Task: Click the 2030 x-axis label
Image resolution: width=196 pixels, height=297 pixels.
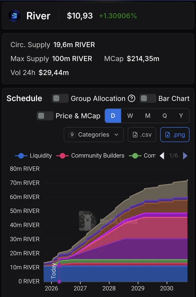Action: pyautogui.click(x=167, y=288)
